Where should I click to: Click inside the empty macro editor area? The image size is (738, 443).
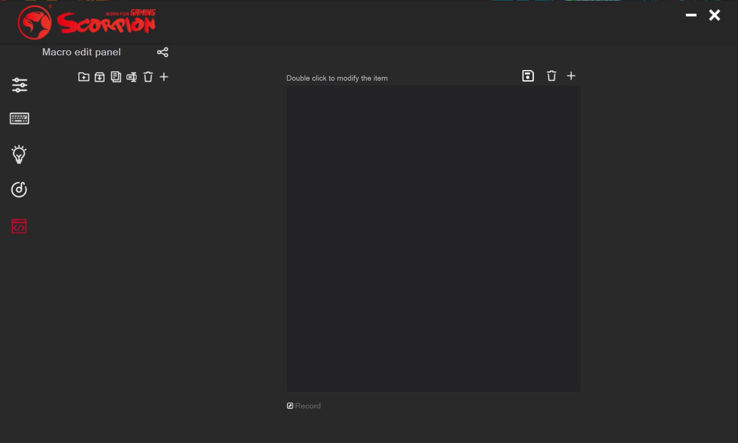point(433,238)
